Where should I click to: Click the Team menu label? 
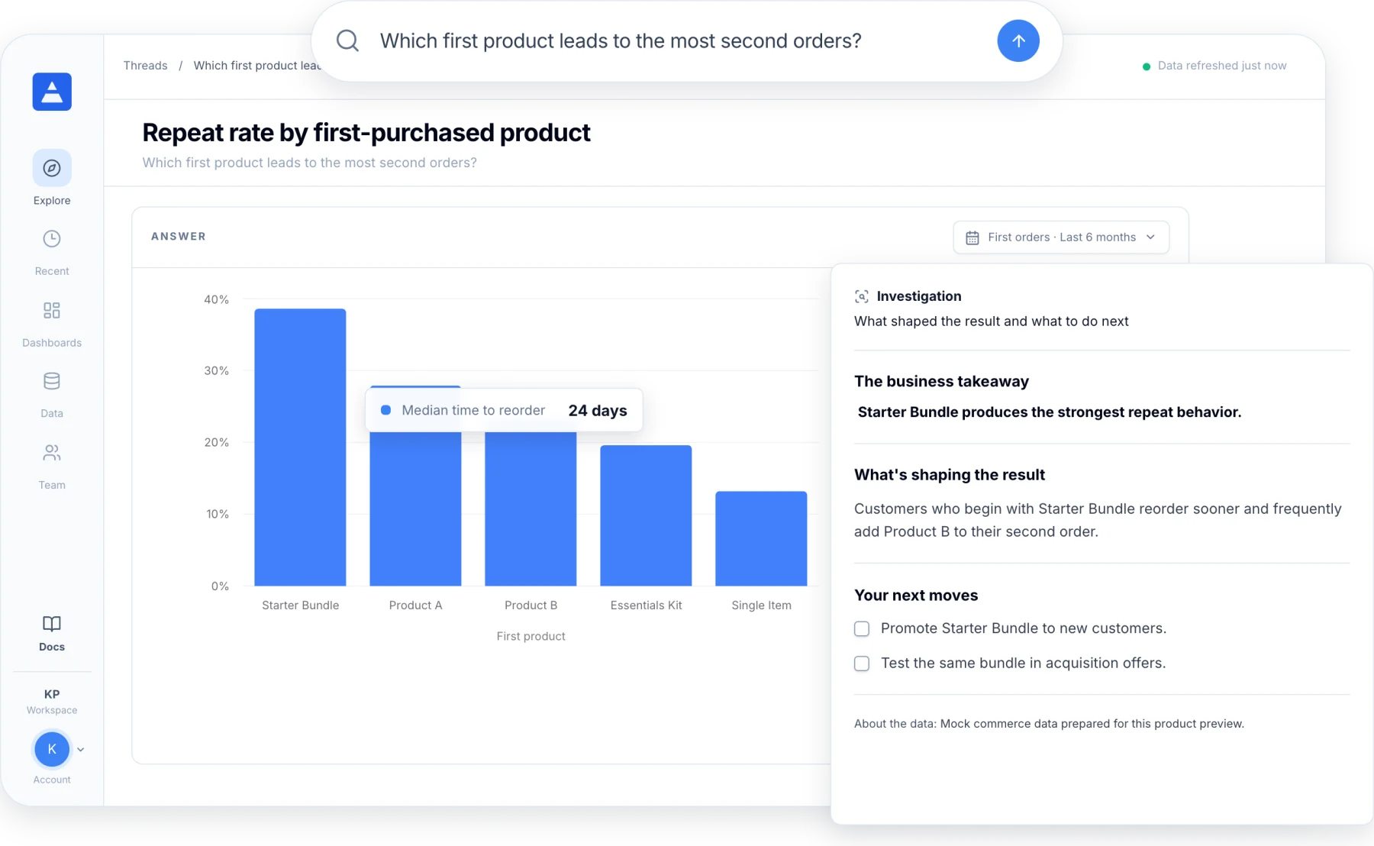tap(52, 485)
